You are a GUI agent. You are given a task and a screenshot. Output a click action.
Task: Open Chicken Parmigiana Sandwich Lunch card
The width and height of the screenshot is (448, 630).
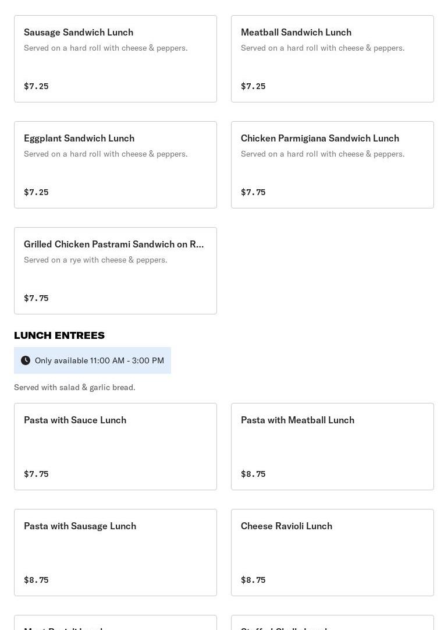tap(332, 165)
